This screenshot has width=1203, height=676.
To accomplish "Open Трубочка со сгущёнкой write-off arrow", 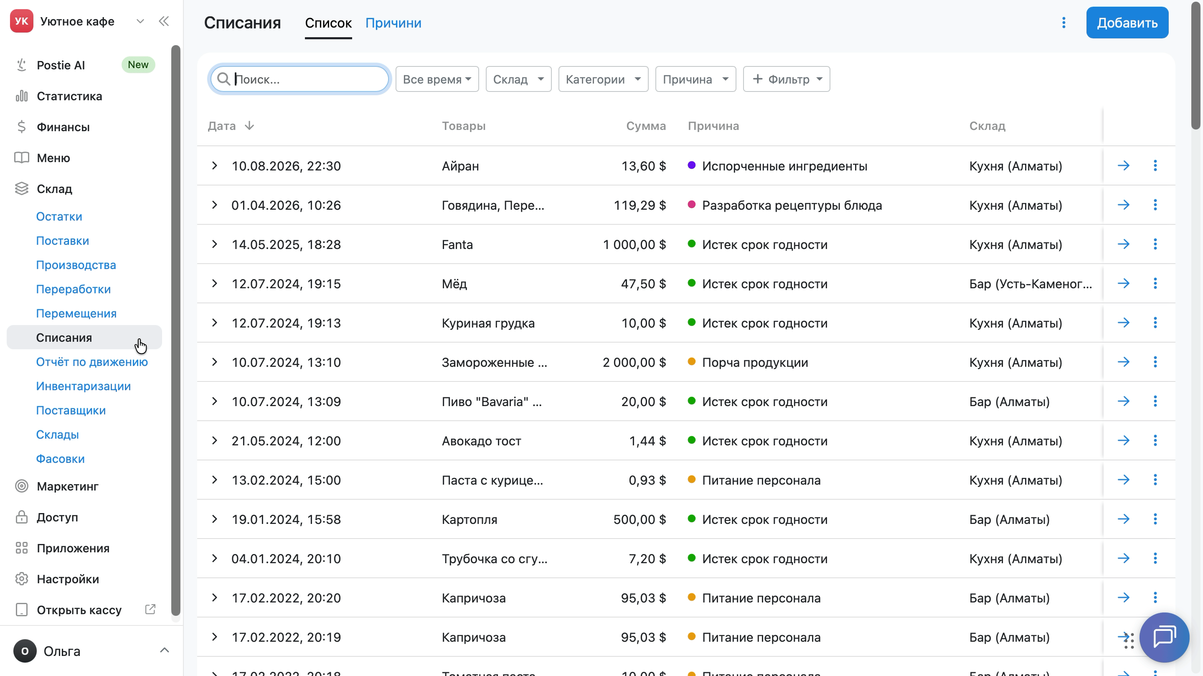I will point(1123,558).
